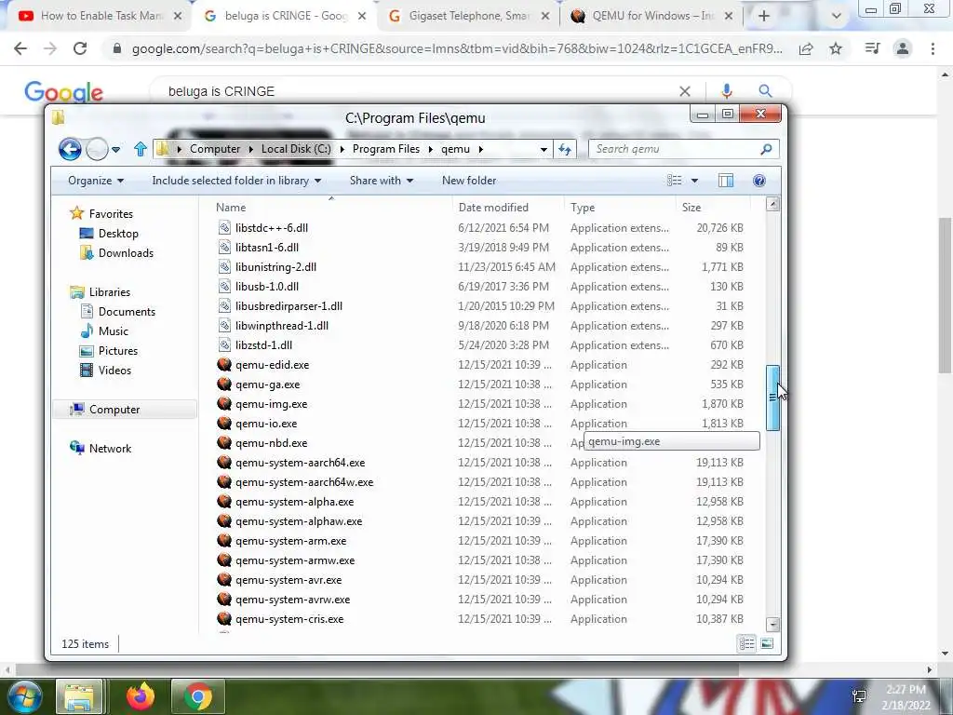Click the Explorer vertical scrollbar thumb
The width and height of the screenshot is (953, 715).
coord(772,398)
